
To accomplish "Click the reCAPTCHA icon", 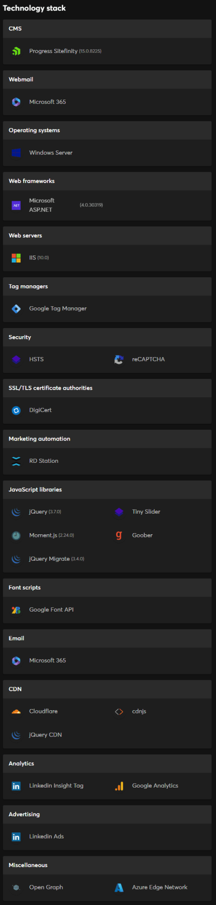I will [119, 359].
